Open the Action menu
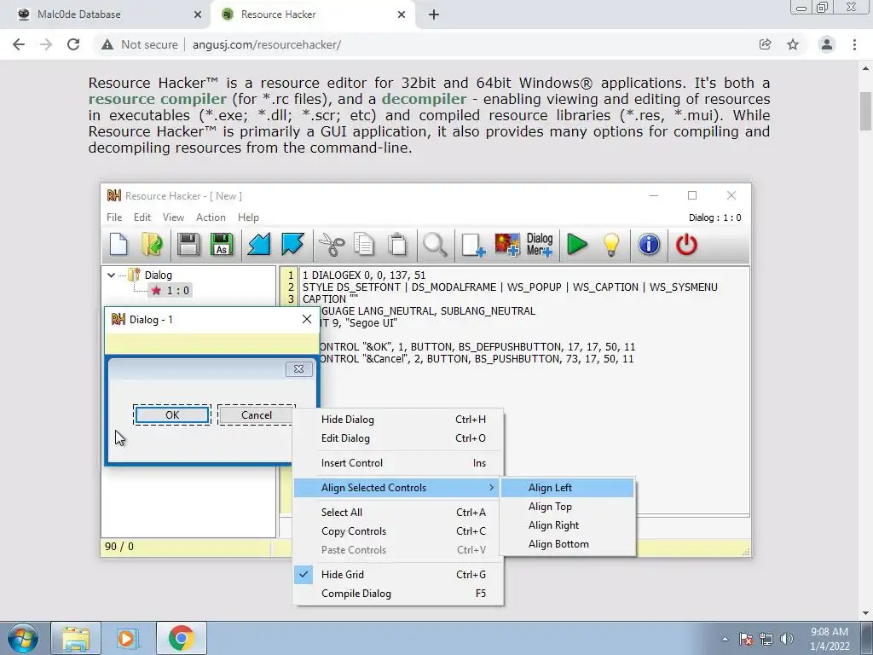Screen dimensions: 873x655 point(211,217)
